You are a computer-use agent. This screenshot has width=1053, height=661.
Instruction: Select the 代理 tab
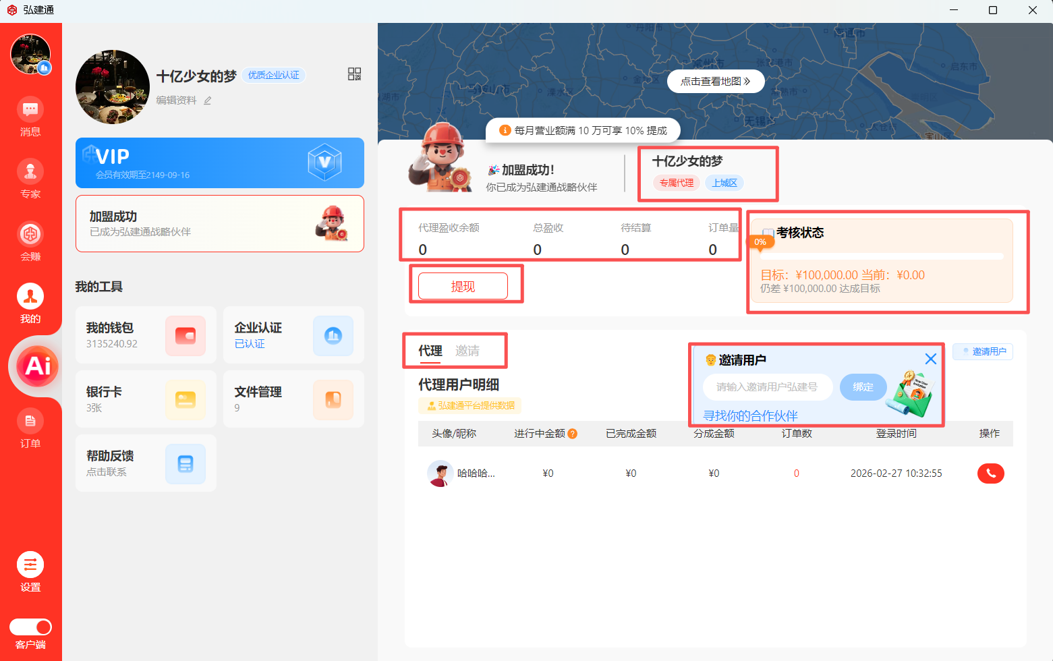click(x=430, y=351)
